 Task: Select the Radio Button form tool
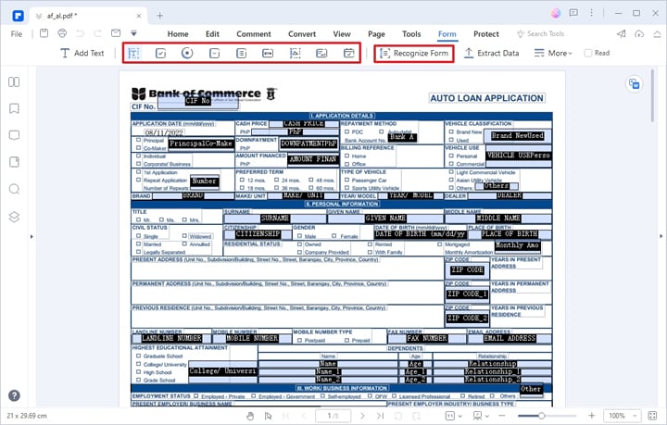point(187,53)
